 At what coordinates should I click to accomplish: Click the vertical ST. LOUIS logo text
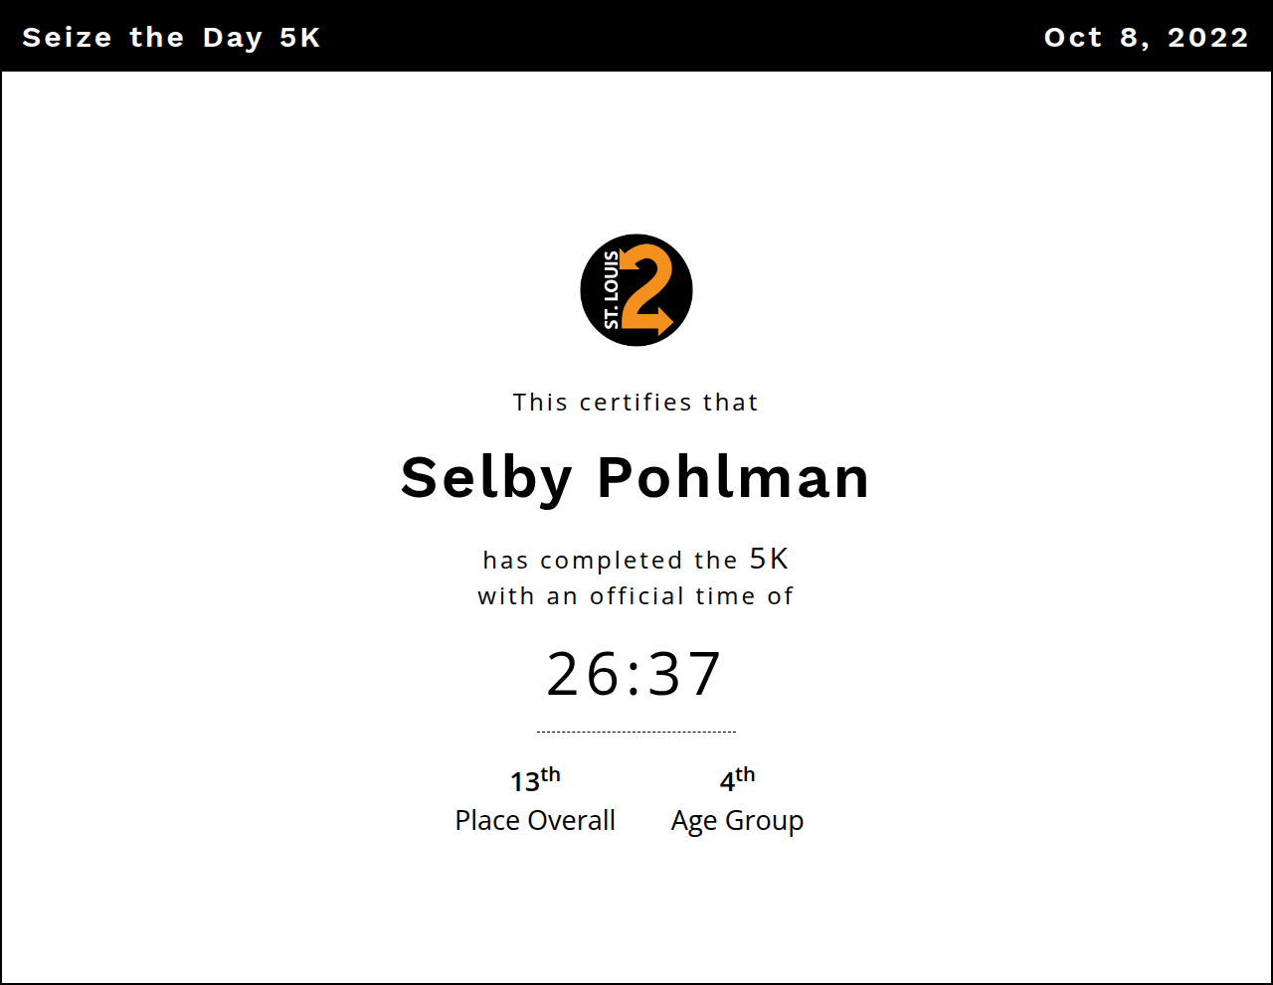coord(612,290)
